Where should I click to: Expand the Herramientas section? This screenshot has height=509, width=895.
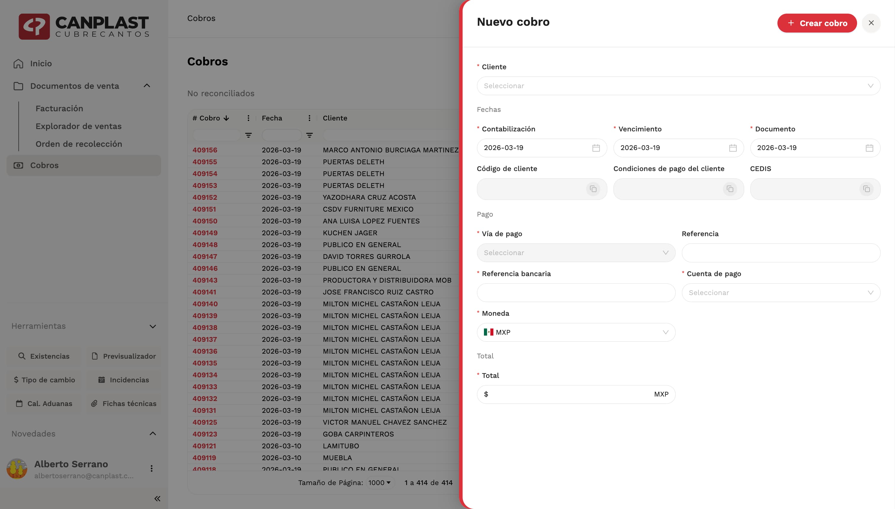[153, 326]
